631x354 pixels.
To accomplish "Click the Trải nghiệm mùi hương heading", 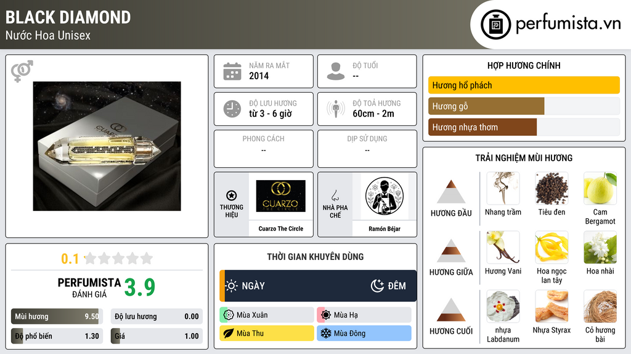I will 524,158.
